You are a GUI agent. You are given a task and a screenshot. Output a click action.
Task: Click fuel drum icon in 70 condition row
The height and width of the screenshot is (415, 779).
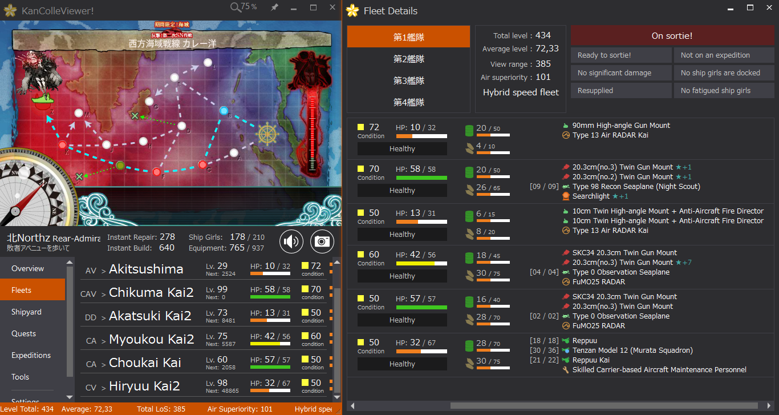point(469,172)
